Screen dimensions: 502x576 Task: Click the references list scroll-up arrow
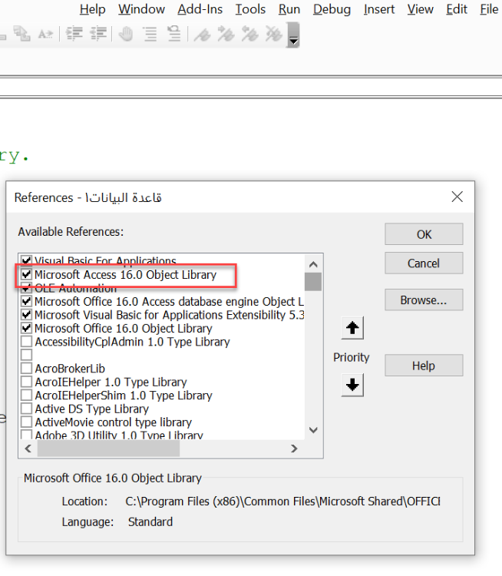313,264
